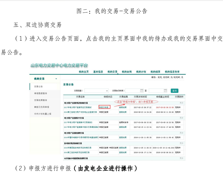Open the start date calendar picker icon
Image resolution: width=223 pixels, height=174 pixels.
(142, 91)
